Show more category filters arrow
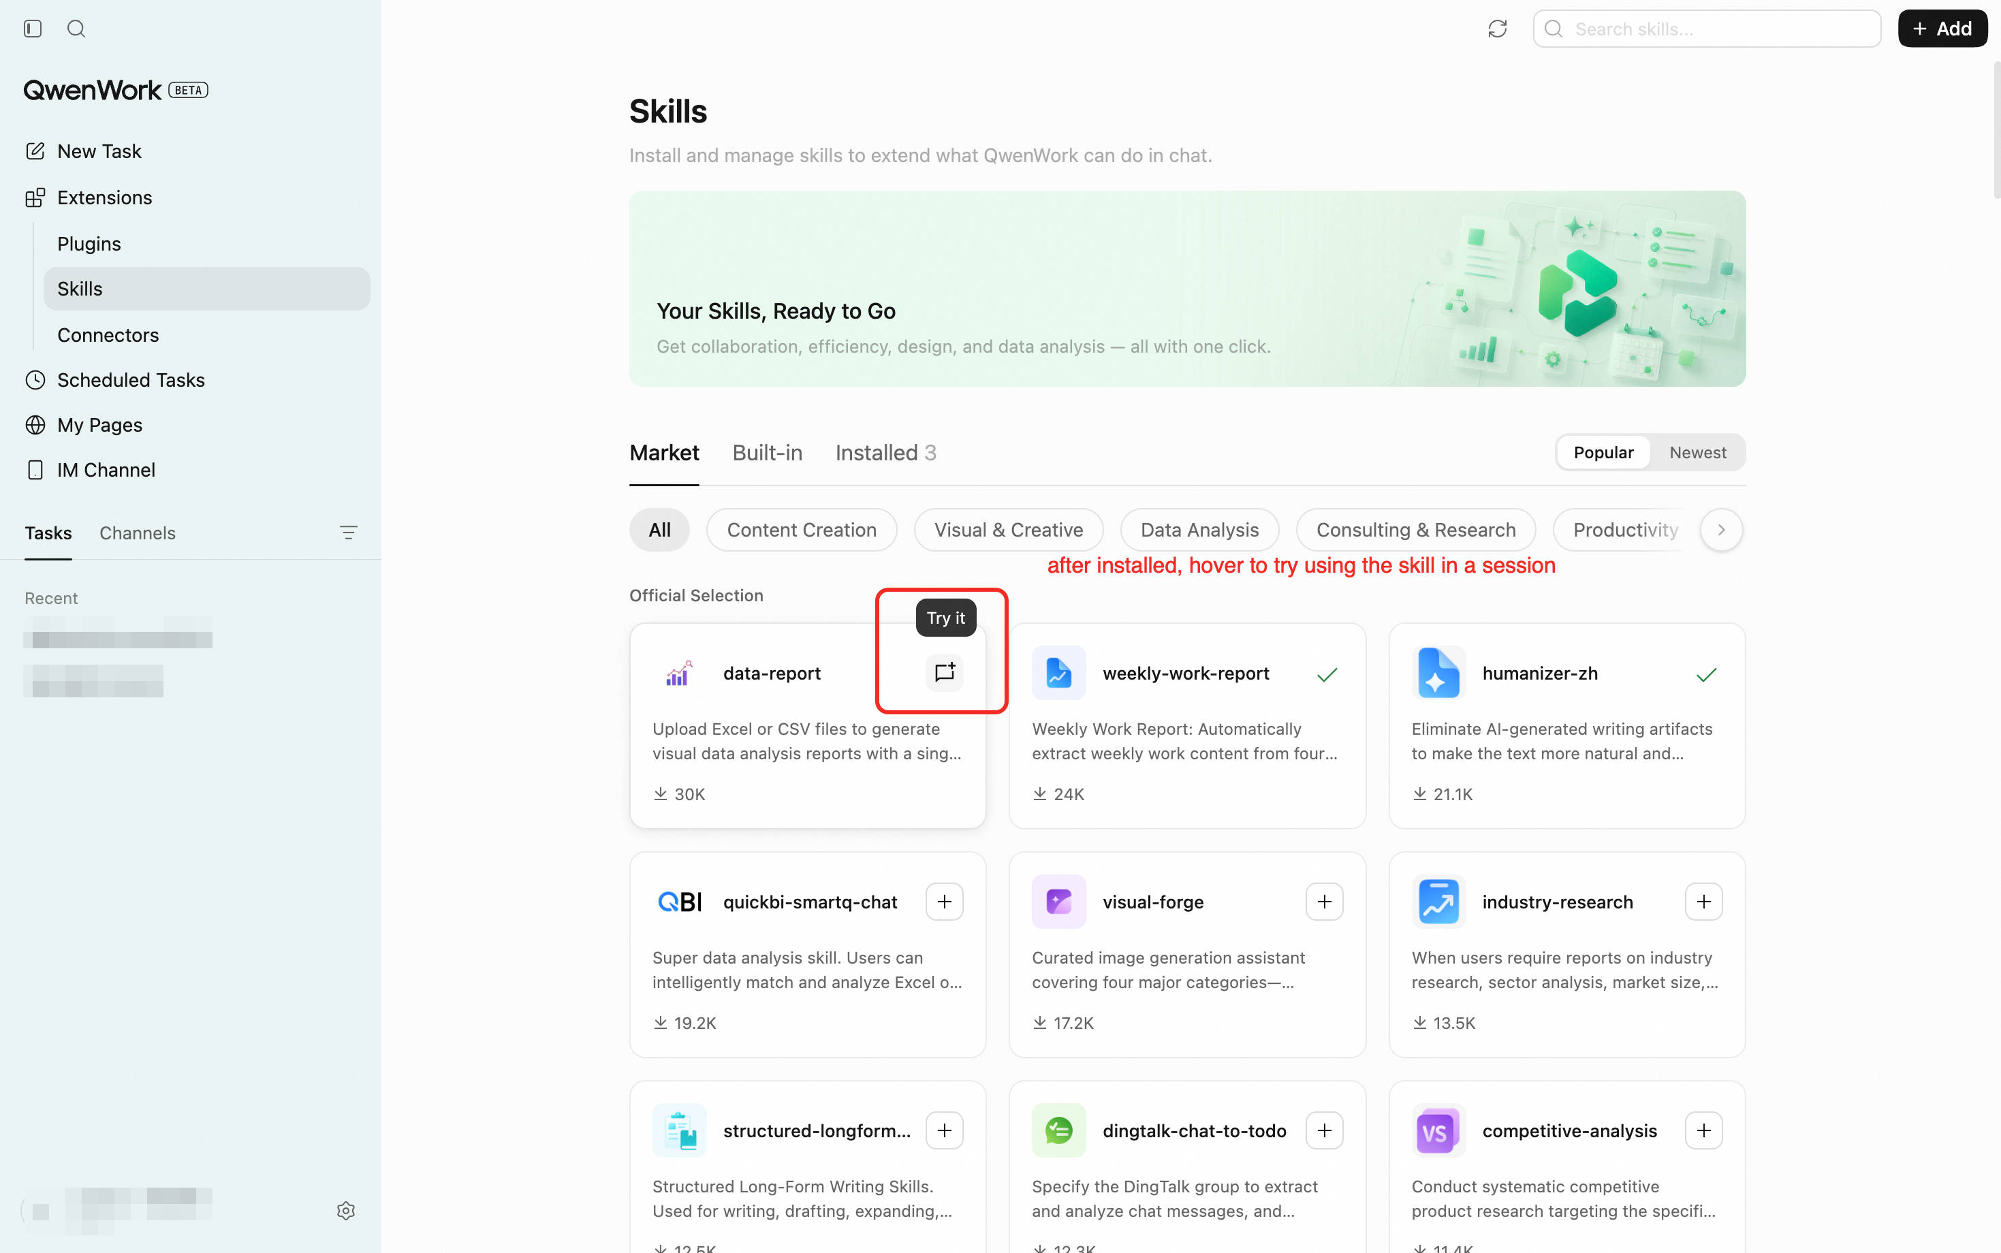Viewport: 2001px width, 1253px height. (1722, 530)
